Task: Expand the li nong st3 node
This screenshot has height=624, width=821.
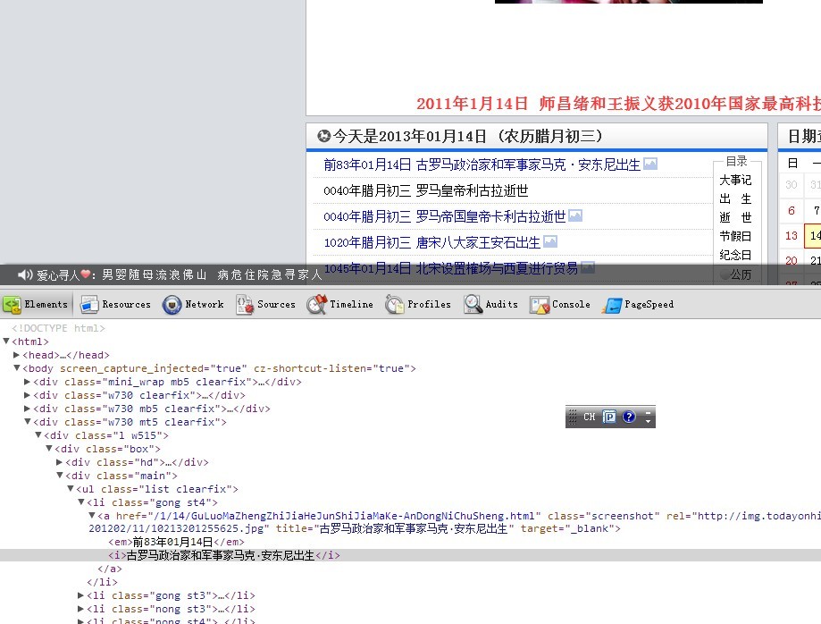Action: tap(80, 609)
